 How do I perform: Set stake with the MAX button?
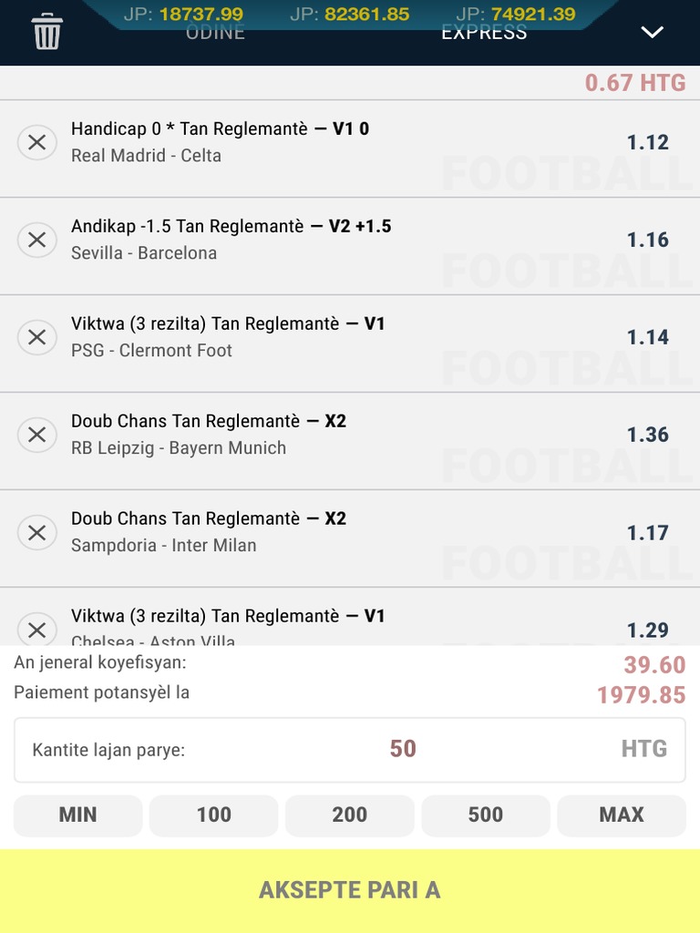[x=621, y=815]
